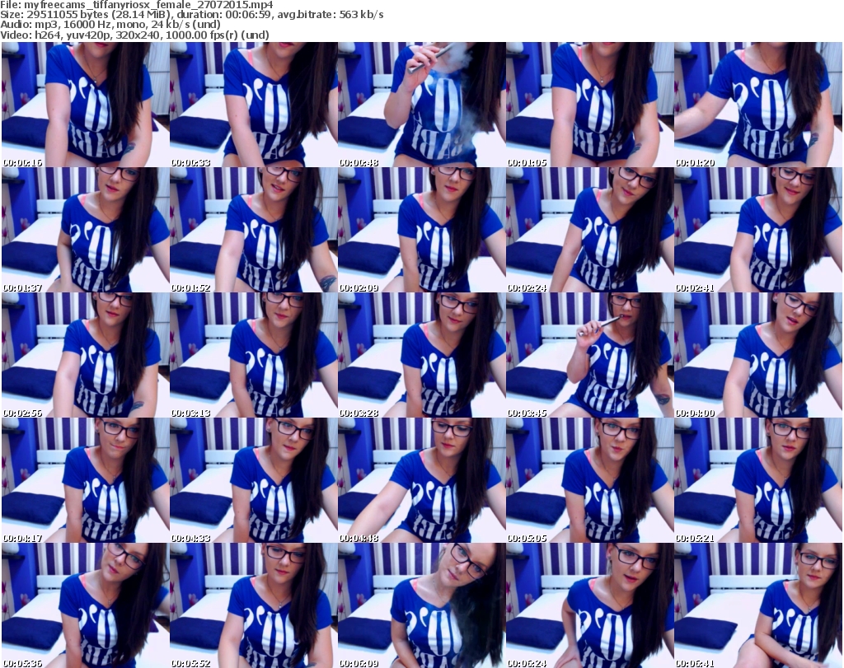Select the thumbnail at 00:02:41
844x668 pixels.
[x=758, y=230]
